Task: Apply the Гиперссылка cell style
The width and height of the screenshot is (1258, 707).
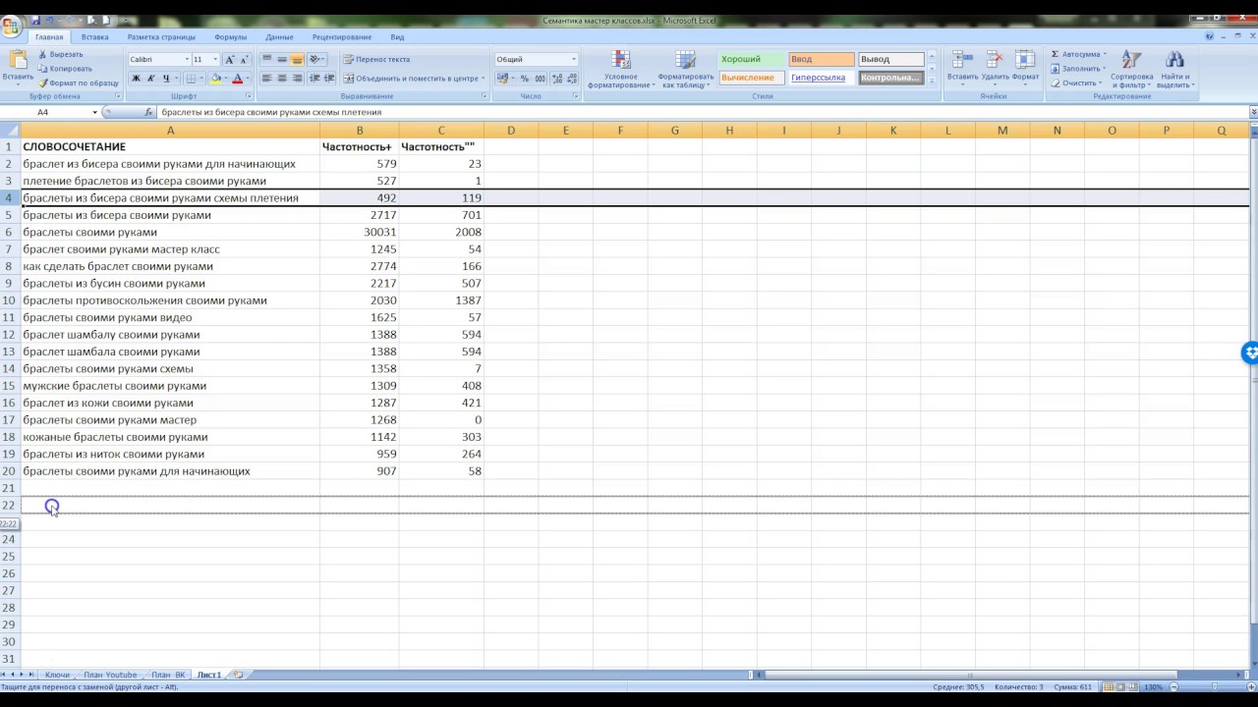Action: [x=822, y=78]
